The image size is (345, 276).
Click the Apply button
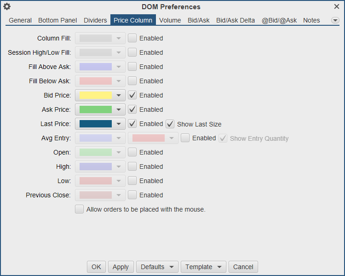(x=121, y=267)
